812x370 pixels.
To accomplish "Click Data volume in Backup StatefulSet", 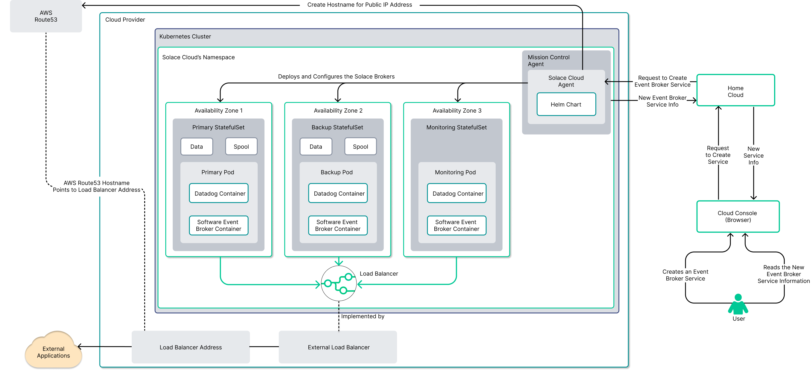I will pos(316,147).
